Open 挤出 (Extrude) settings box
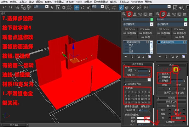Viewport: 189px width, 127px height. click(x=169, y=110)
